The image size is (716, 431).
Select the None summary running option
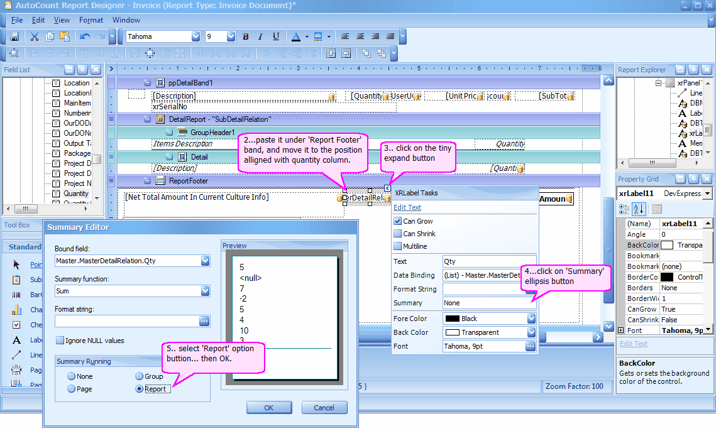pyautogui.click(x=71, y=376)
